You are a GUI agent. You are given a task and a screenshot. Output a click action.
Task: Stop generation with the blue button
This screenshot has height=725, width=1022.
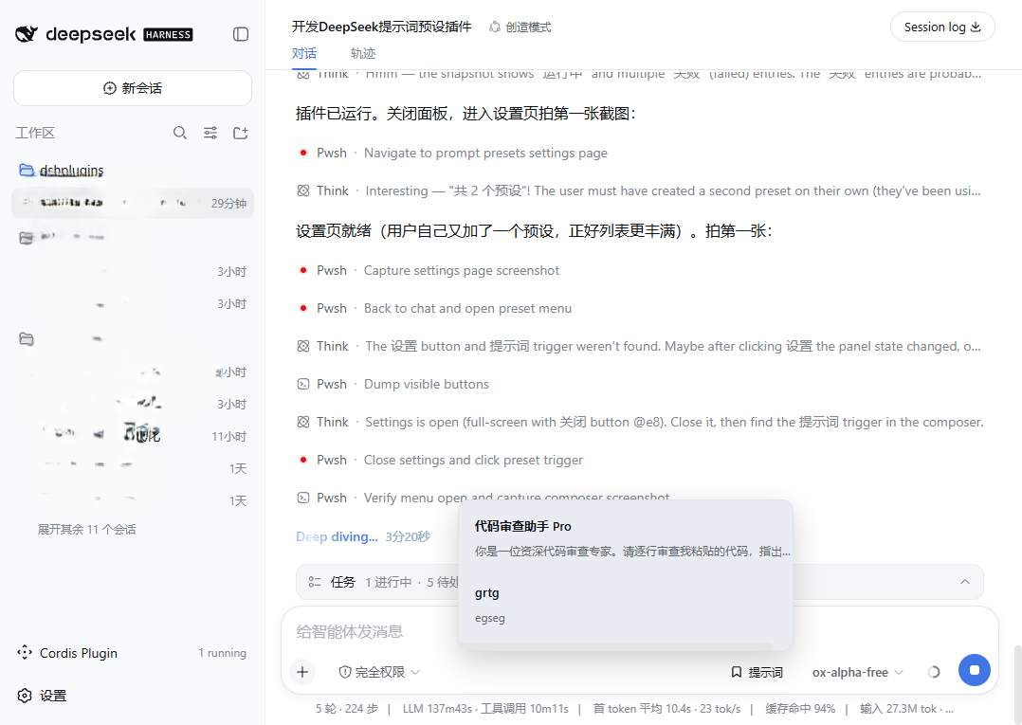(x=975, y=670)
